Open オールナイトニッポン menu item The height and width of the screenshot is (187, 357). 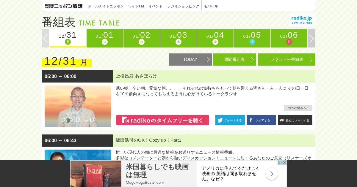click(x=106, y=6)
